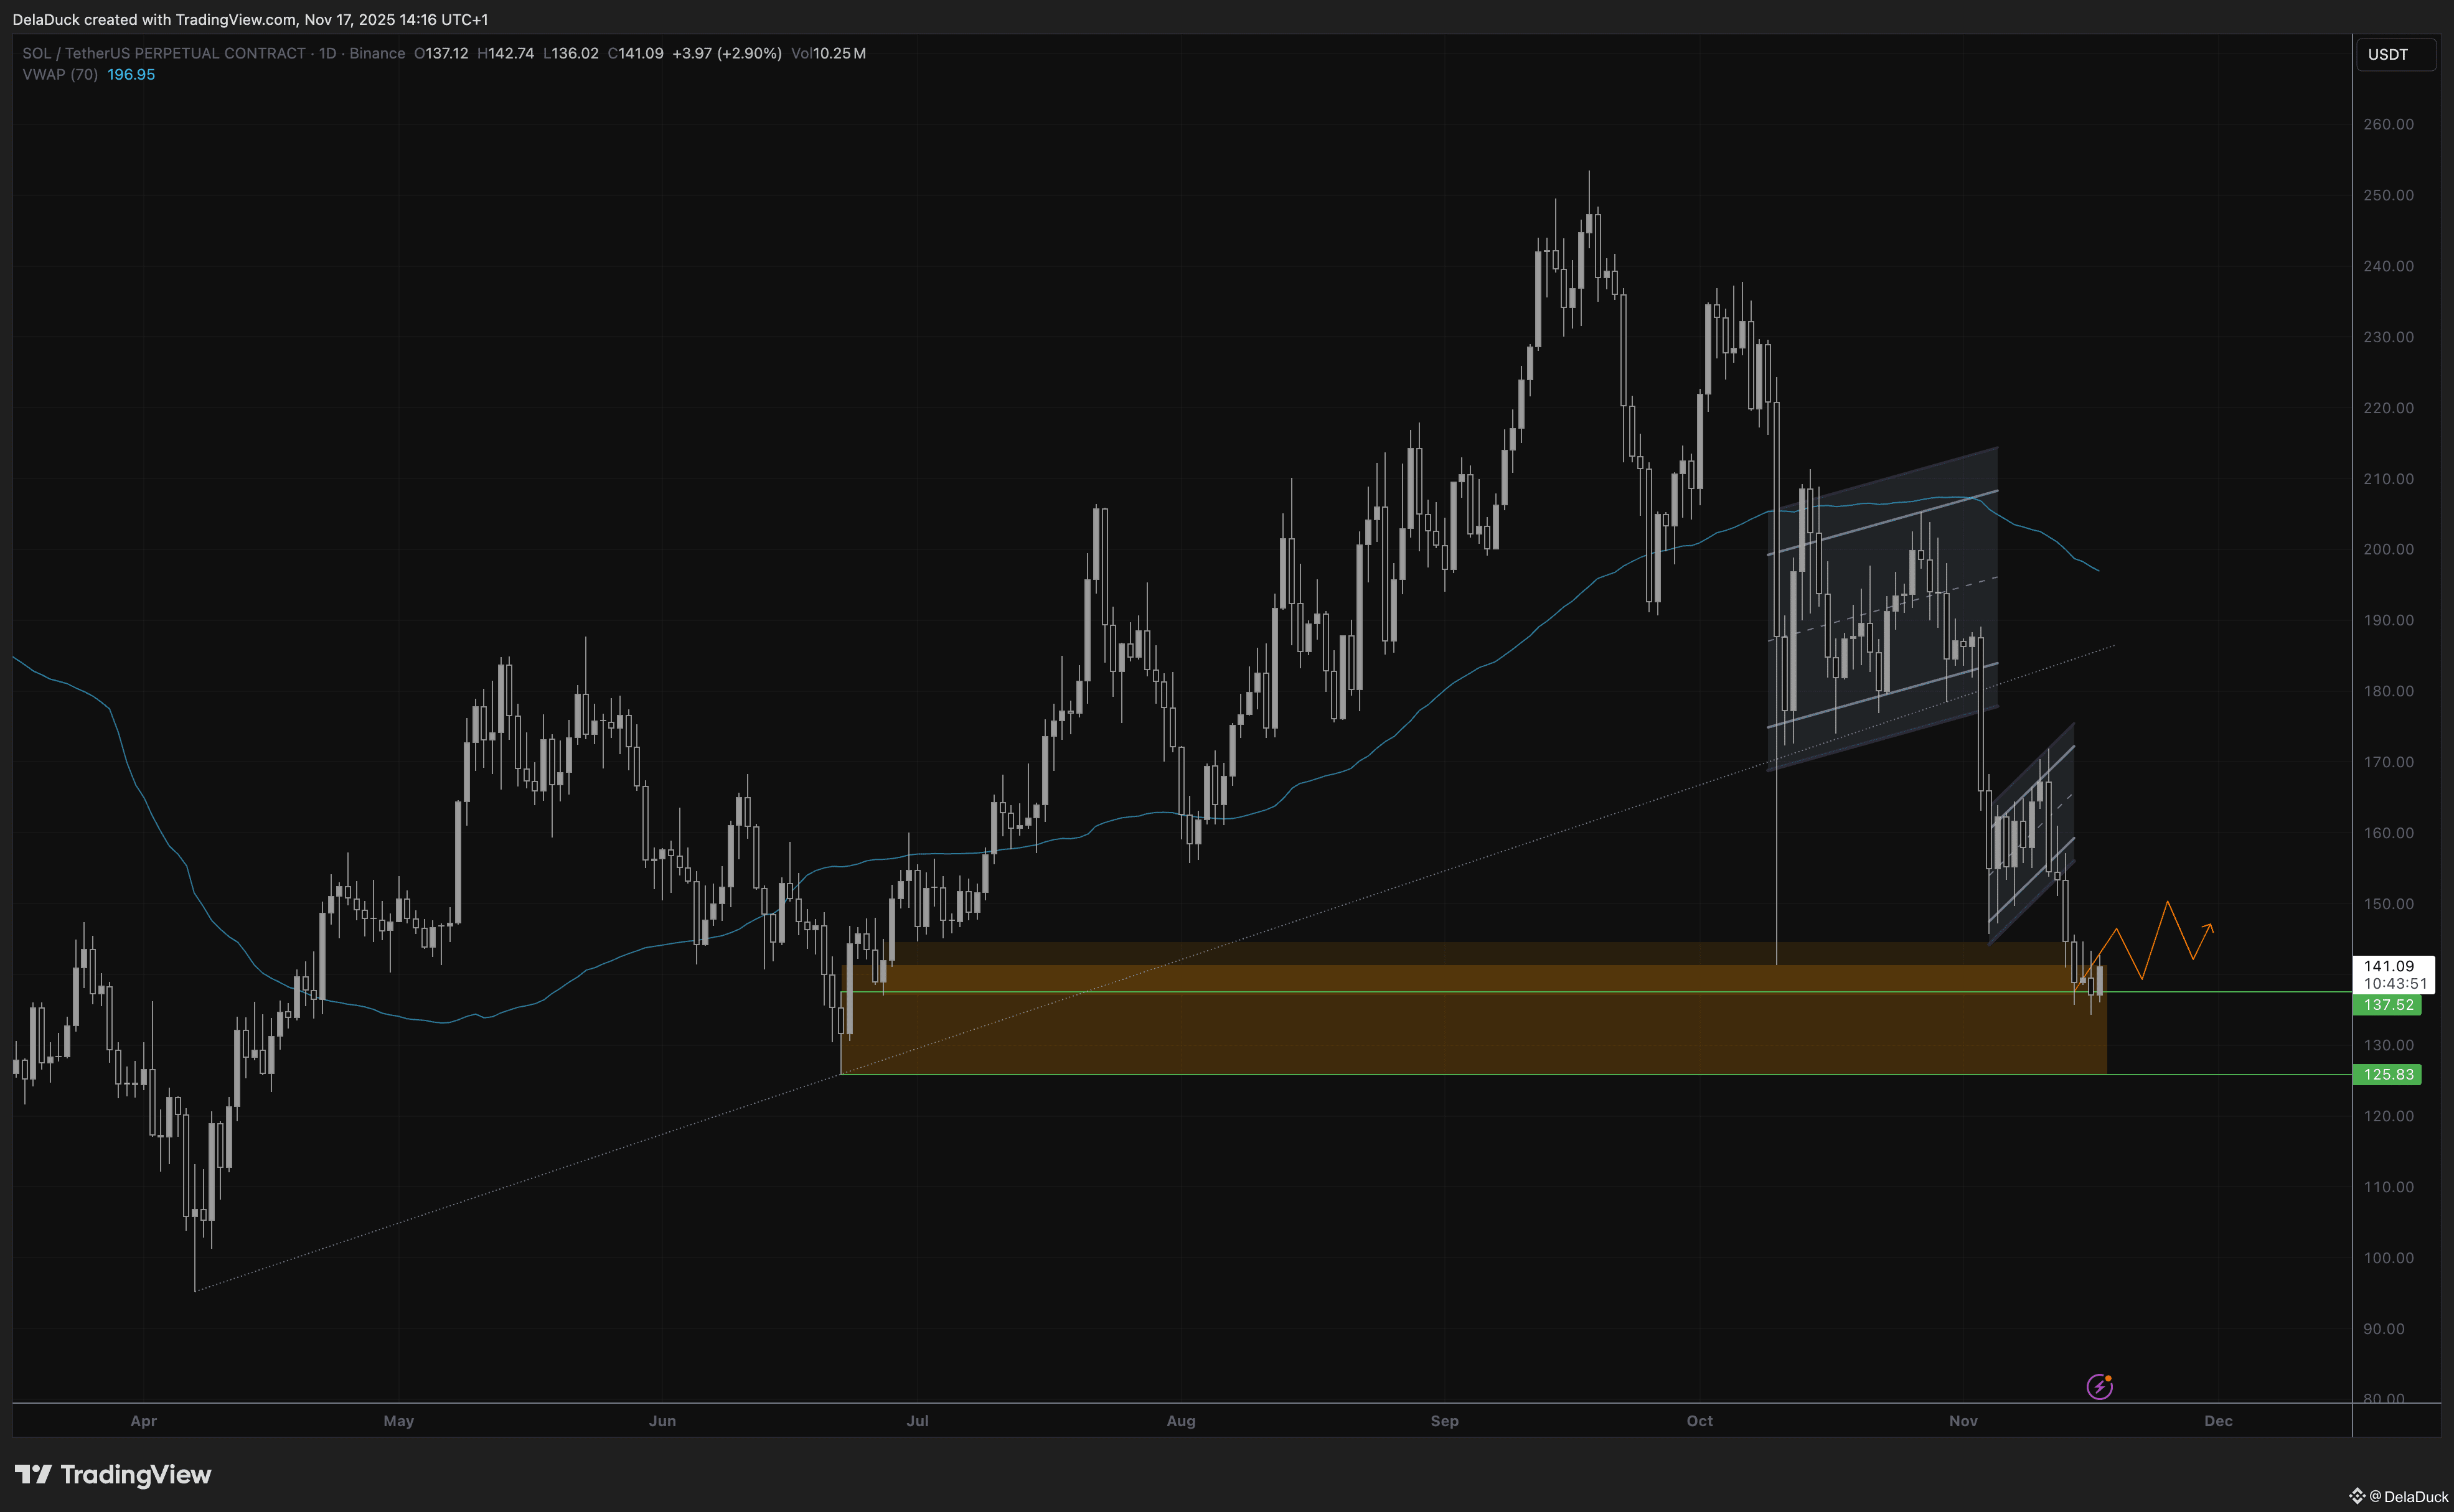Click the purple lightning bolt icon

click(x=2099, y=1386)
